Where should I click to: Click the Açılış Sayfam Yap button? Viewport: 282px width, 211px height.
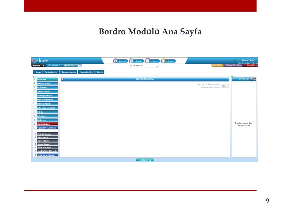[145, 160]
